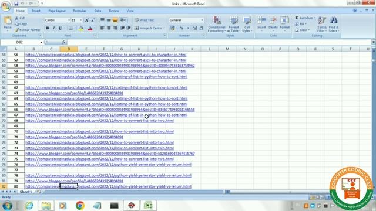Screen dimensions: 376x211
Task: Open Excel Help question mark icon
Action: pos(355,11)
